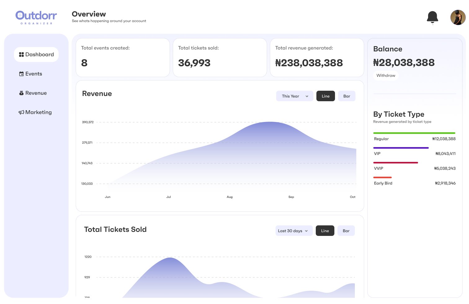Click the notification bell icon
The image size is (469, 304).
[432, 17]
